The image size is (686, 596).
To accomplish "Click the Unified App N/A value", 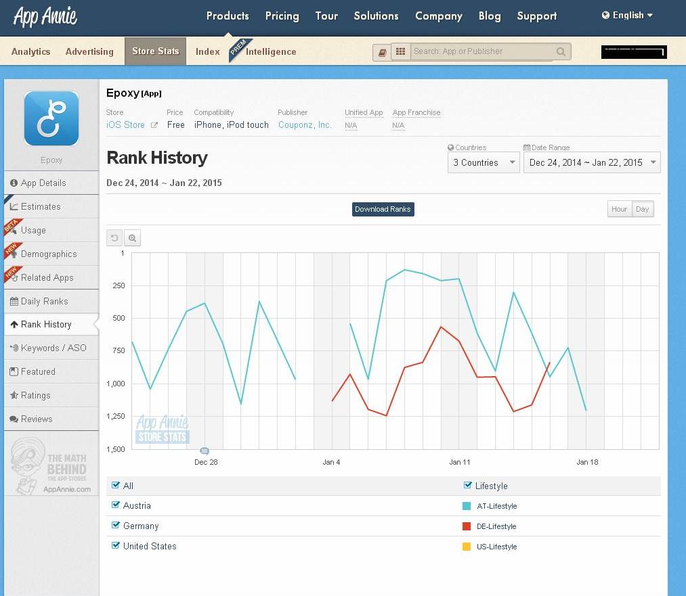I will pyautogui.click(x=351, y=125).
